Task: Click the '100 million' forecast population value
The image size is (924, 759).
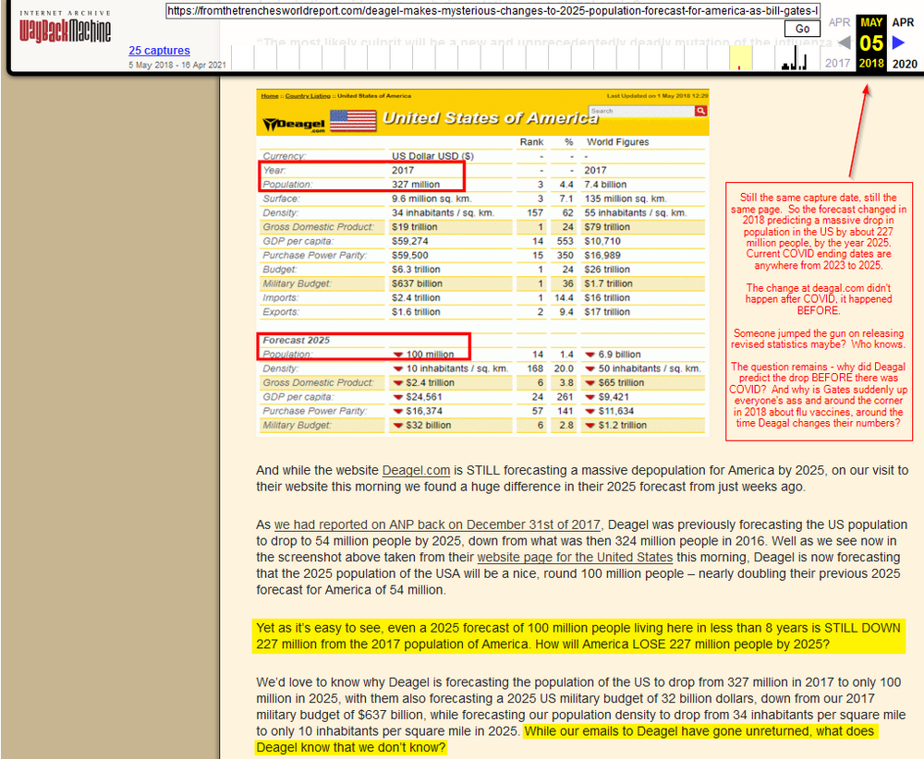Action: pyautogui.click(x=431, y=355)
